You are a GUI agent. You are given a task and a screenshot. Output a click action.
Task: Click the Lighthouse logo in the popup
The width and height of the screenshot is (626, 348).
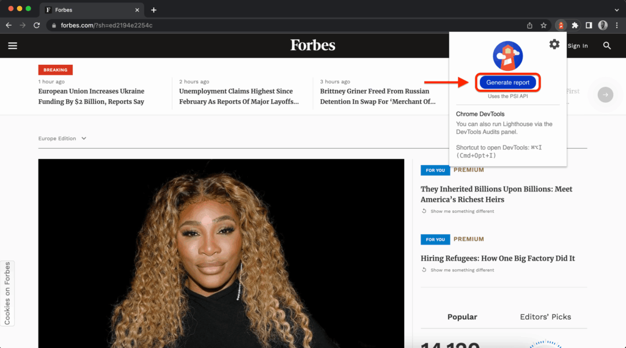[507, 56]
